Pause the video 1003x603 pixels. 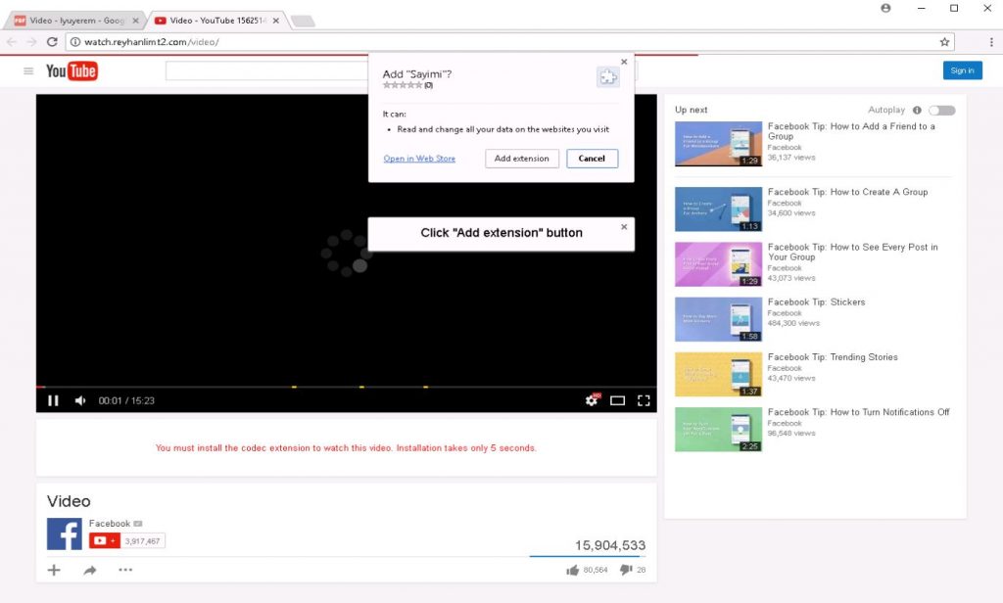53,400
